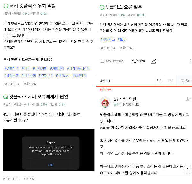Click the share arrow icon
Image resolution: width=192 pixels, height=184 pixels.
tap(154, 61)
